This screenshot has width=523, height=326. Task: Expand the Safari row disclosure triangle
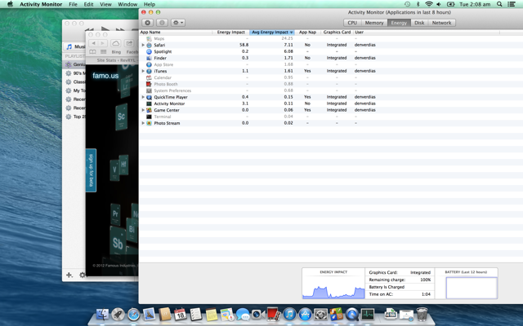click(x=144, y=45)
